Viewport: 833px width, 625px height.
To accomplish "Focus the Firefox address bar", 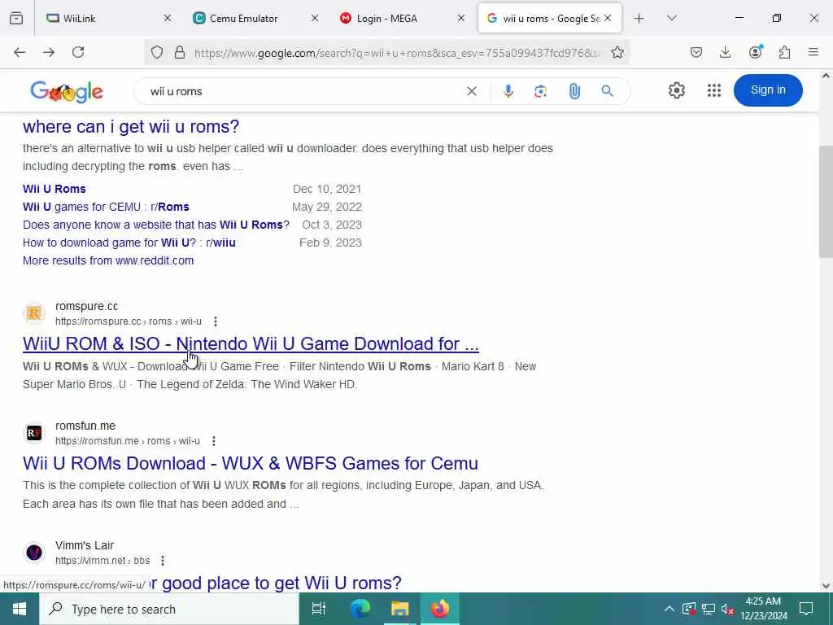I will coord(397,52).
